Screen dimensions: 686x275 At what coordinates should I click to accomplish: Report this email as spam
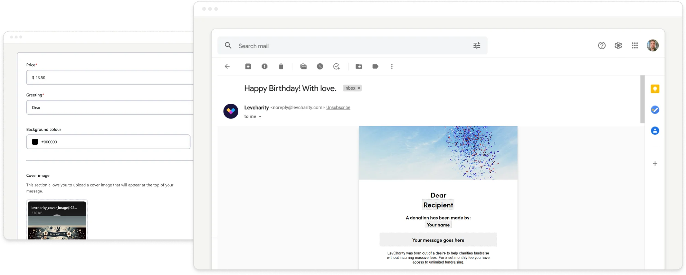pos(265,67)
